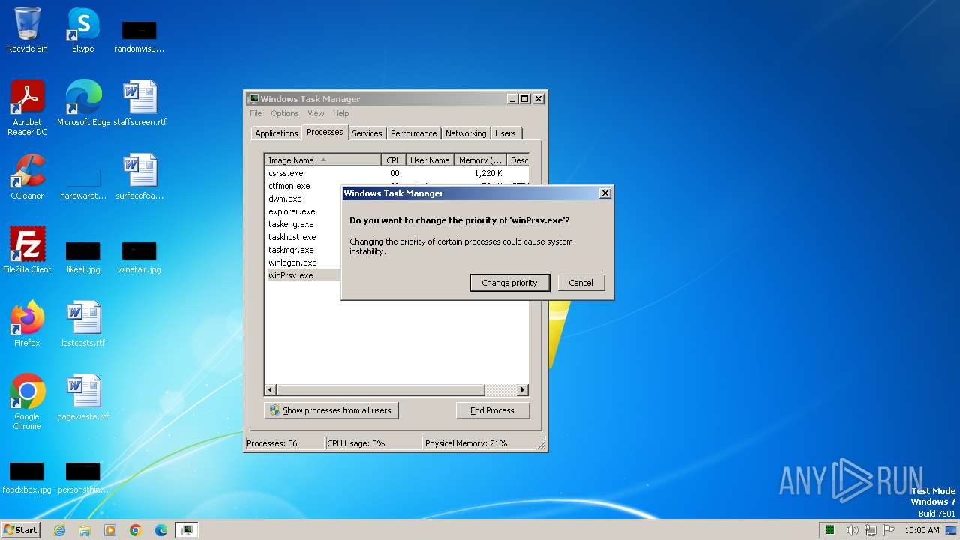Open Google Chrome desktop shortcut
The image size is (960, 540).
click(x=27, y=402)
